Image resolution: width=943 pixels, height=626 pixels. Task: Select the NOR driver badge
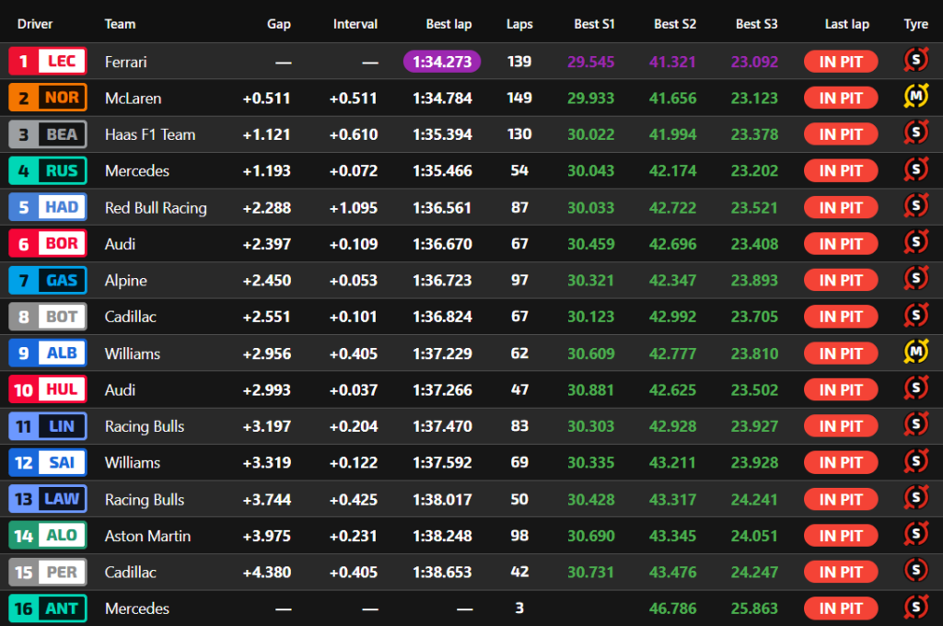click(x=48, y=98)
